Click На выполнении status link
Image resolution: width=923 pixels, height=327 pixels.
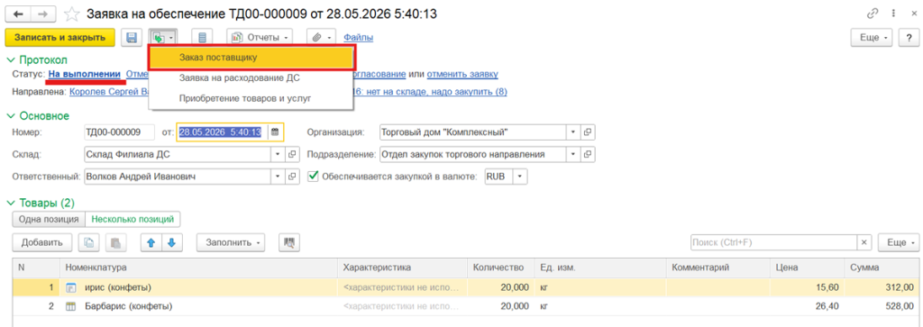[85, 74]
